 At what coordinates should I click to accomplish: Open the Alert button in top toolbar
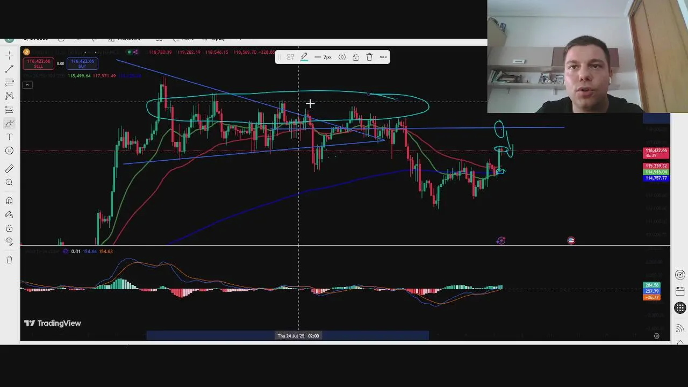[x=183, y=38]
